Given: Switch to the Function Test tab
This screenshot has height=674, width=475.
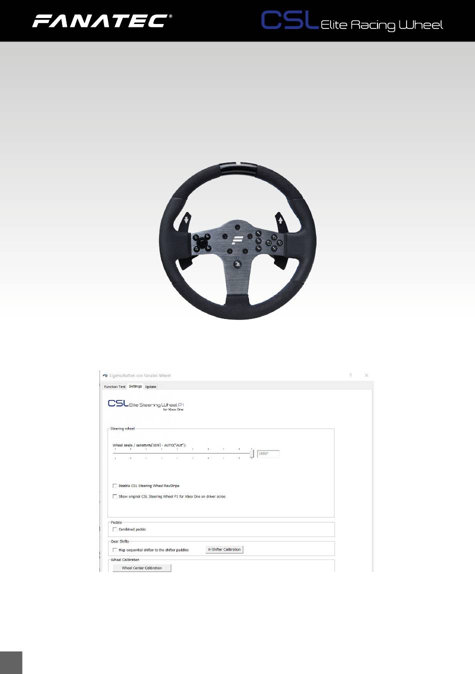Looking at the screenshot, I should point(115,386).
